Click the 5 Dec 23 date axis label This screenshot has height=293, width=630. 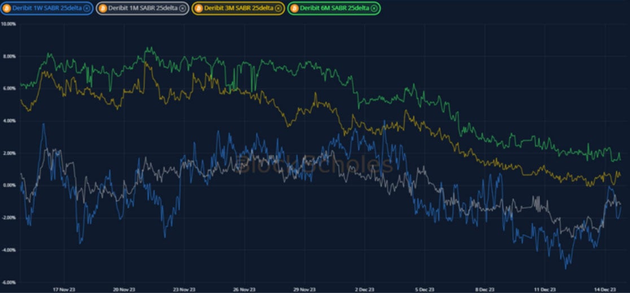[425, 289]
